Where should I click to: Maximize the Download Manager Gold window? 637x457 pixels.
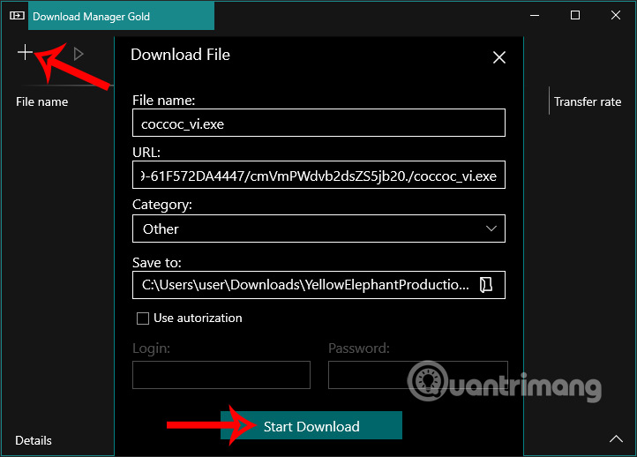tap(575, 15)
